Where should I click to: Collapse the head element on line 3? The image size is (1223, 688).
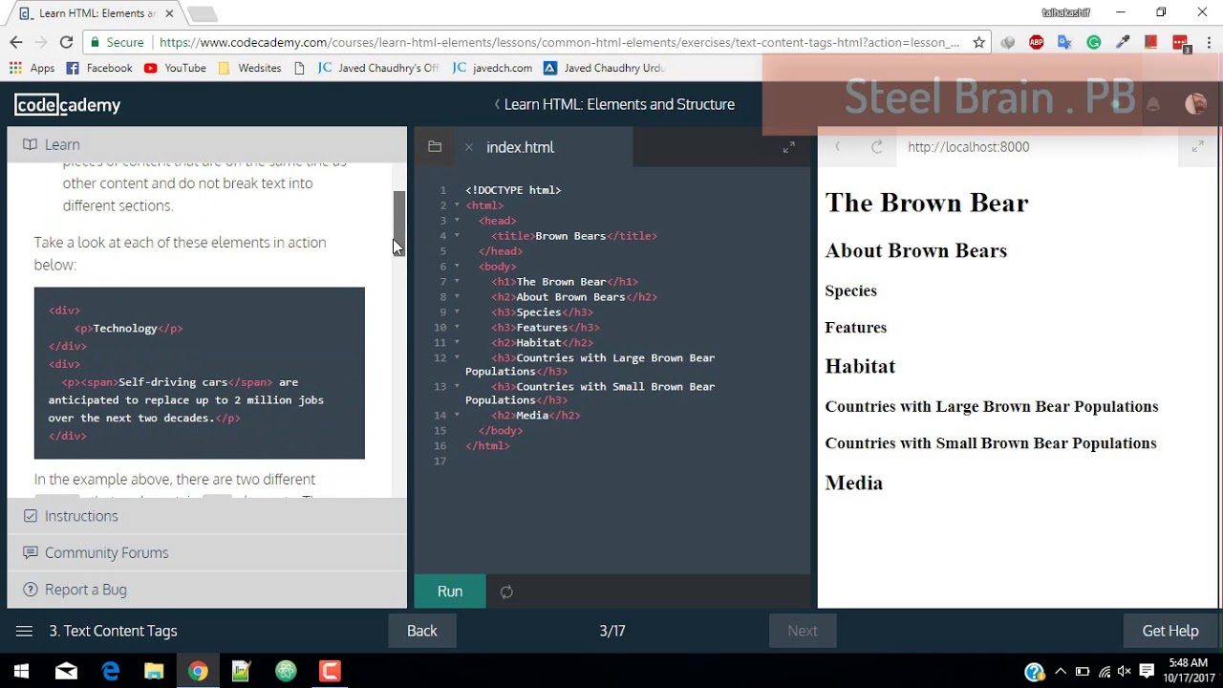[457, 221]
